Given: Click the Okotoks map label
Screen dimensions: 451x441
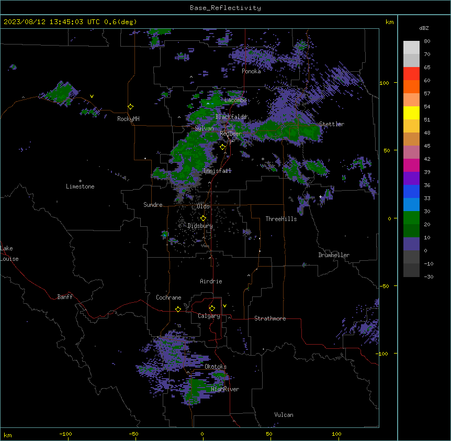Looking at the screenshot, I should pos(216,367).
